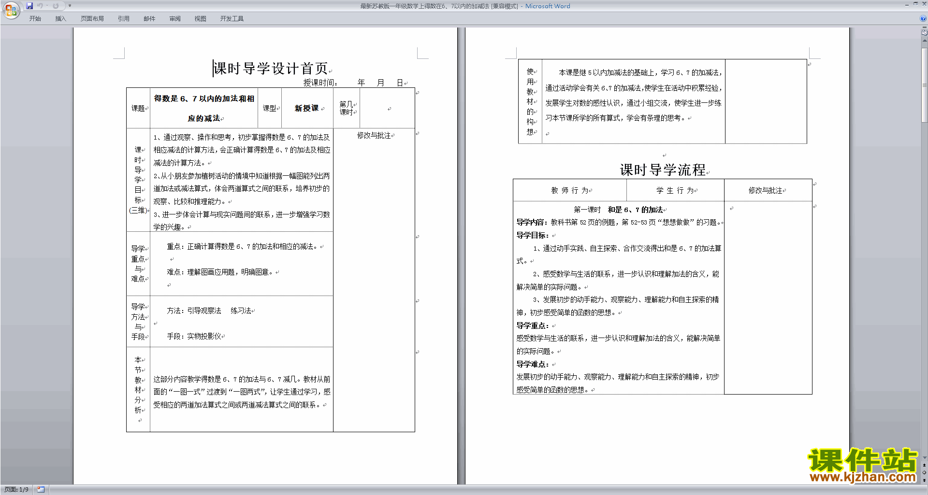This screenshot has width=928, height=495.
Task: Click the 教师行为 column header
Action: (x=570, y=190)
